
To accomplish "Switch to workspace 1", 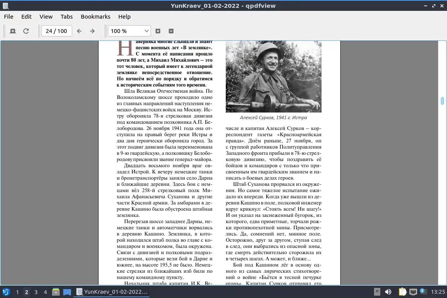I will tap(17, 292).
